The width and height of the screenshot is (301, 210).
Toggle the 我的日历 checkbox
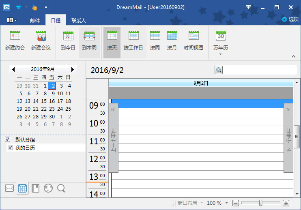[x=10, y=148]
